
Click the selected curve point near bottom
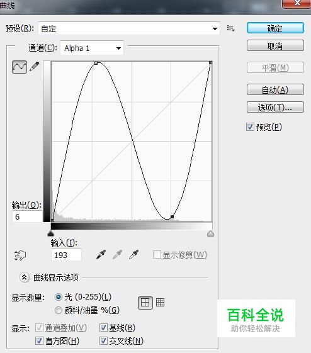pyautogui.click(x=172, y=216)
